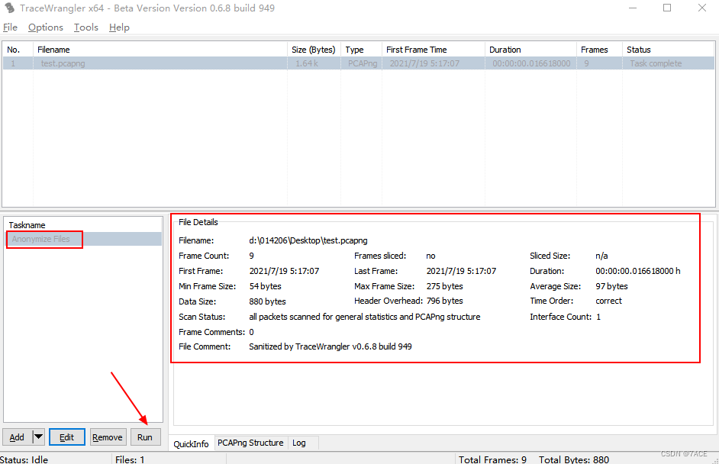Select the Anonymize Files task
The image size is (719, 464).
83,240
